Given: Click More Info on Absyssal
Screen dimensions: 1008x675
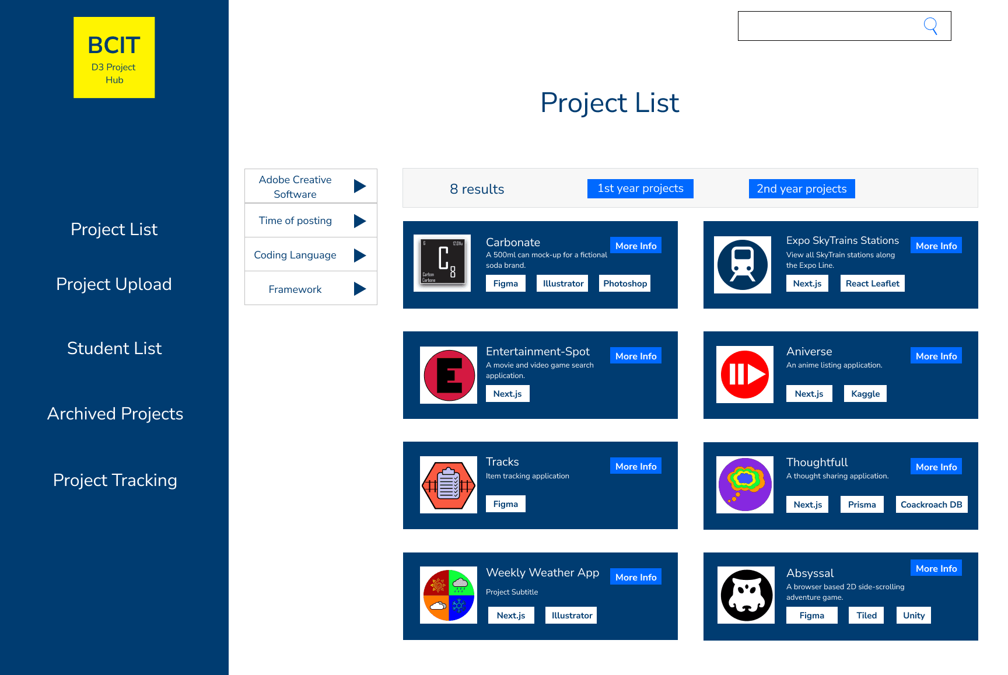Looking at the screenshot, I should tap(936, 568).
